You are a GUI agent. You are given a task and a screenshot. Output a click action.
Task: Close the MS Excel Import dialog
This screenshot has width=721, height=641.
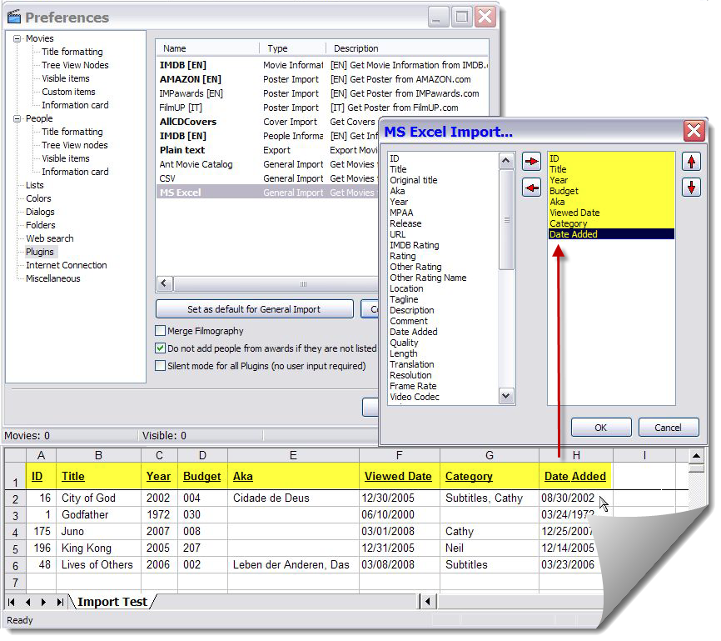[694, 131]
